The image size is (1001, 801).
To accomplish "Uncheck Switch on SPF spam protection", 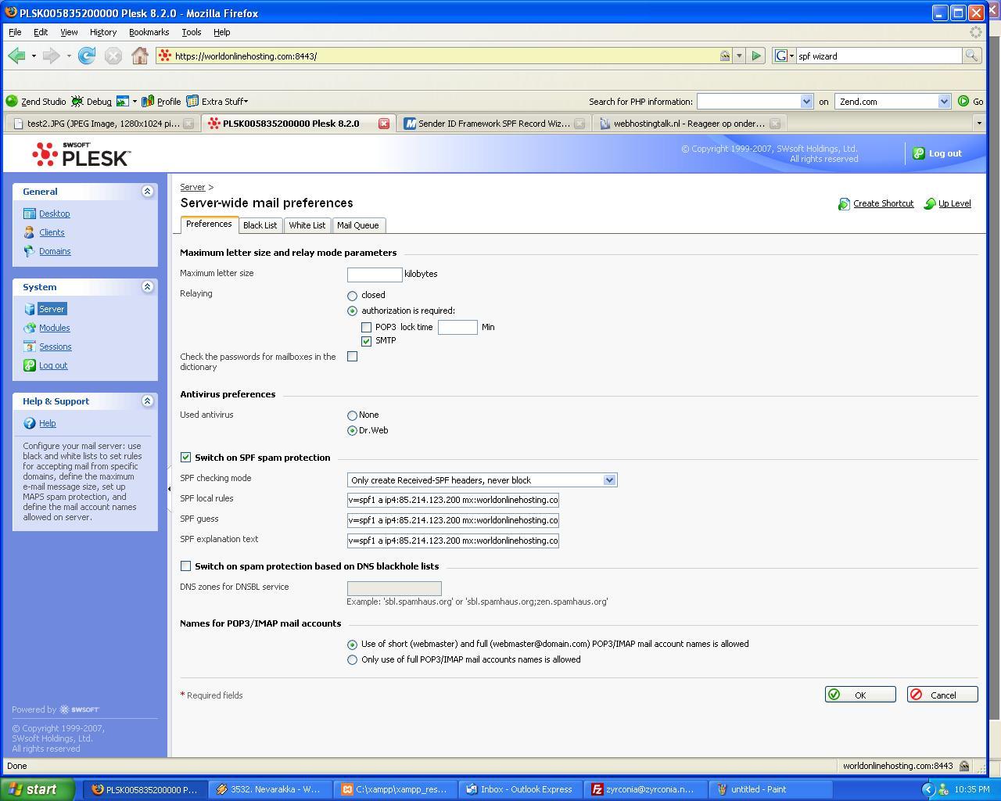I will pyautogui.click(x=185, y=457).
